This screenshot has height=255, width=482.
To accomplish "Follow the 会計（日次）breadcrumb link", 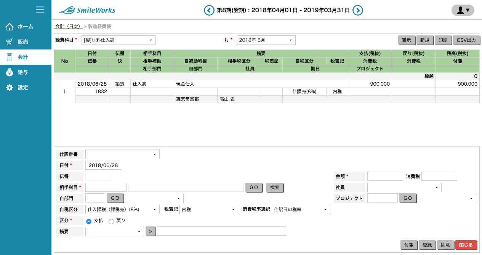I will coord(69,27).
